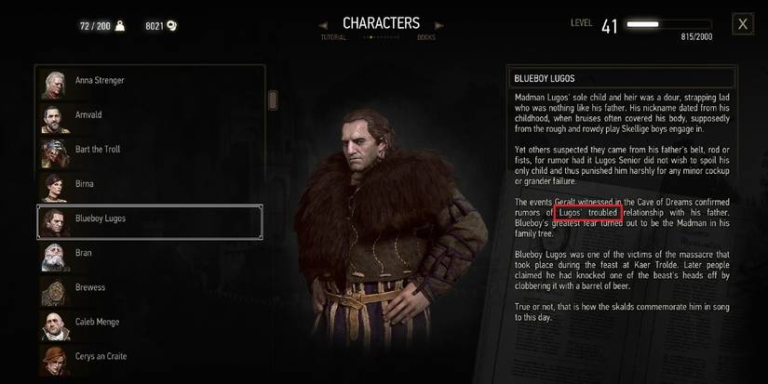Click Arnvald's portrait icon
Viewport: 768px width, 384px height.
tap(55, 119)
